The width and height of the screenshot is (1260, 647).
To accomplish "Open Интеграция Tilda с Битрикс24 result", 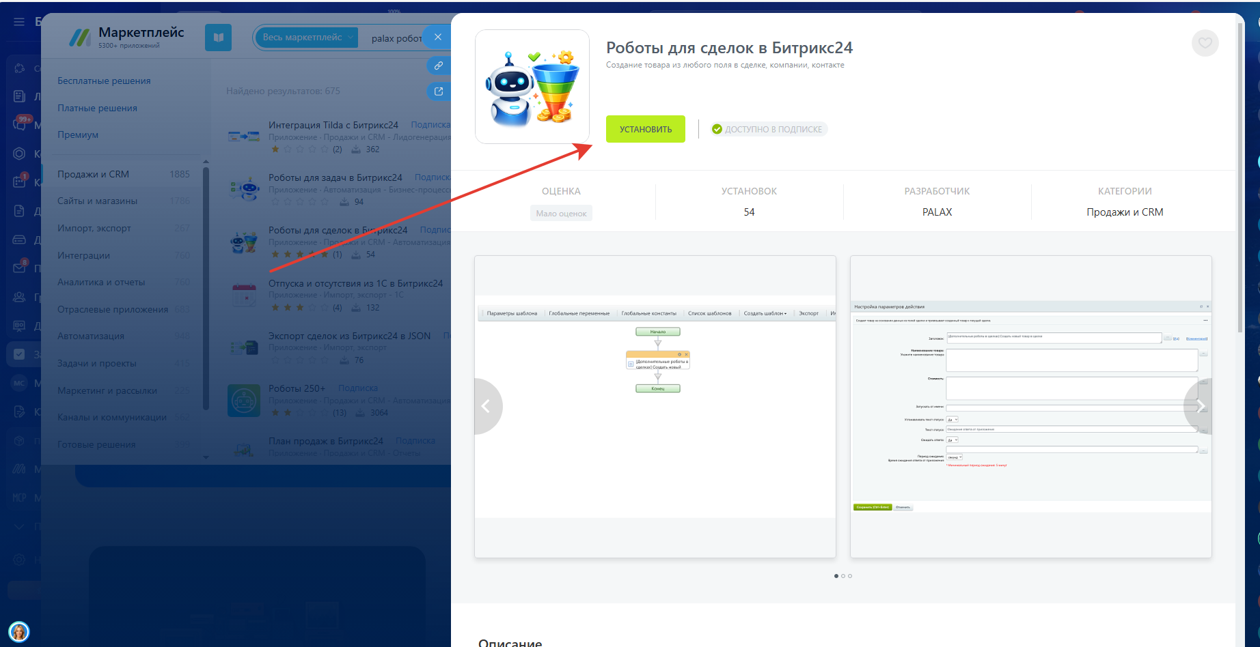I will click(x=333, y=125).
